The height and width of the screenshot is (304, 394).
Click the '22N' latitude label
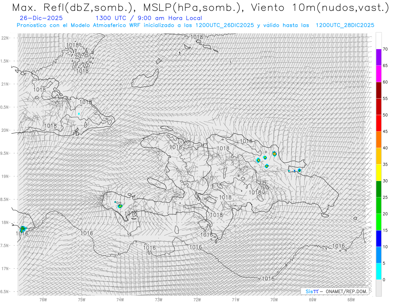point(5,38)
